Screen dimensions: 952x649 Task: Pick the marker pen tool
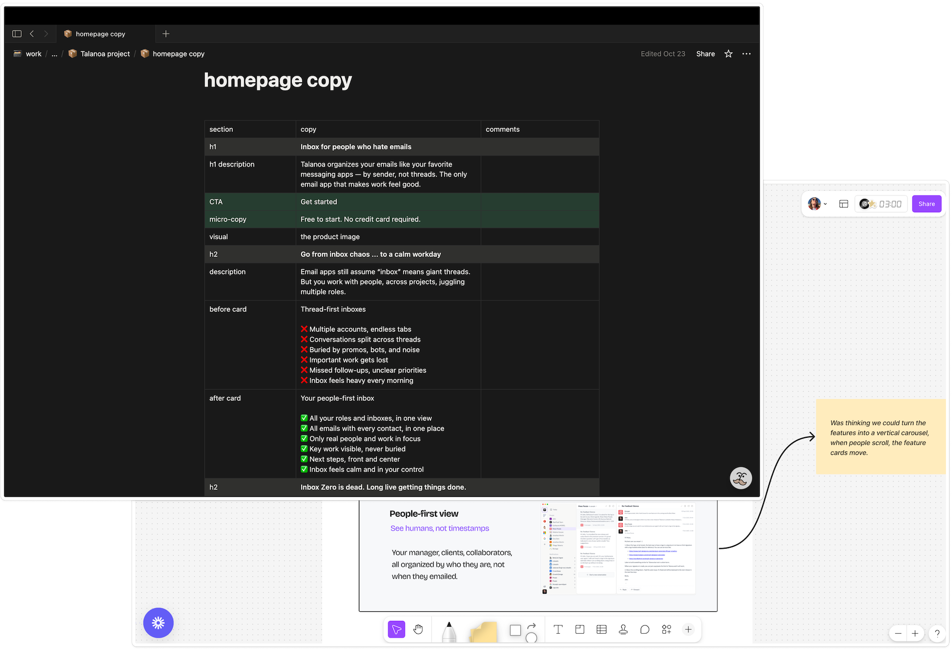448,631
